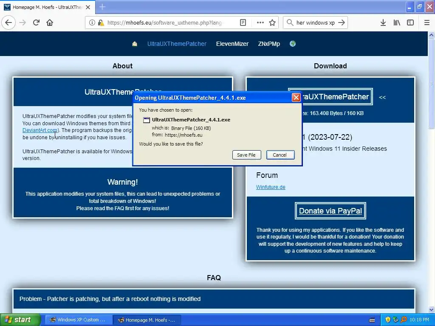Click the 'FAQ' section heading
This screenshot has width=435, height=326.
[214, 278]
